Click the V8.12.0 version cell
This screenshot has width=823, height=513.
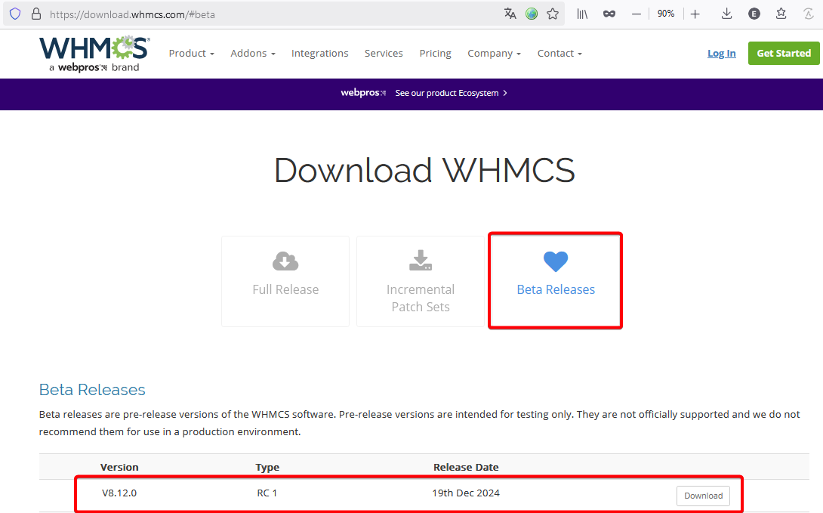pos(119,493)
